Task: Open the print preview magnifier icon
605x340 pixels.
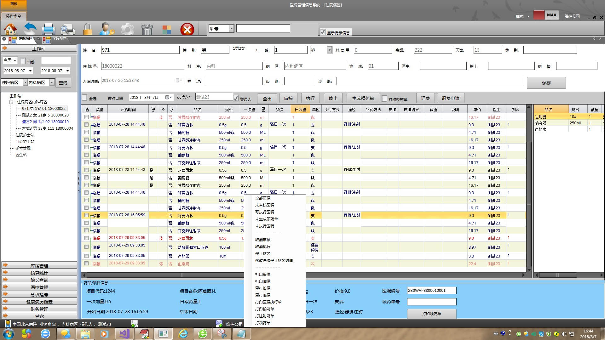Action: click(x=67, y=29)
